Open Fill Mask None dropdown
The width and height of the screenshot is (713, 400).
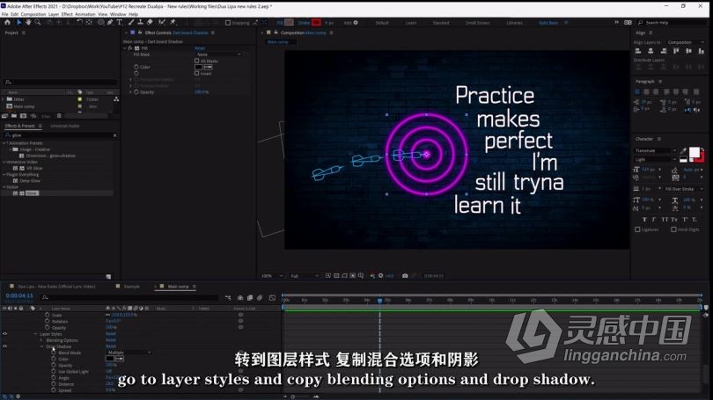218,55
